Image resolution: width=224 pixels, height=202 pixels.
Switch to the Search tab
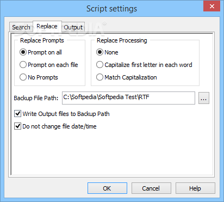pyautogui.click(x=21, y=27)
